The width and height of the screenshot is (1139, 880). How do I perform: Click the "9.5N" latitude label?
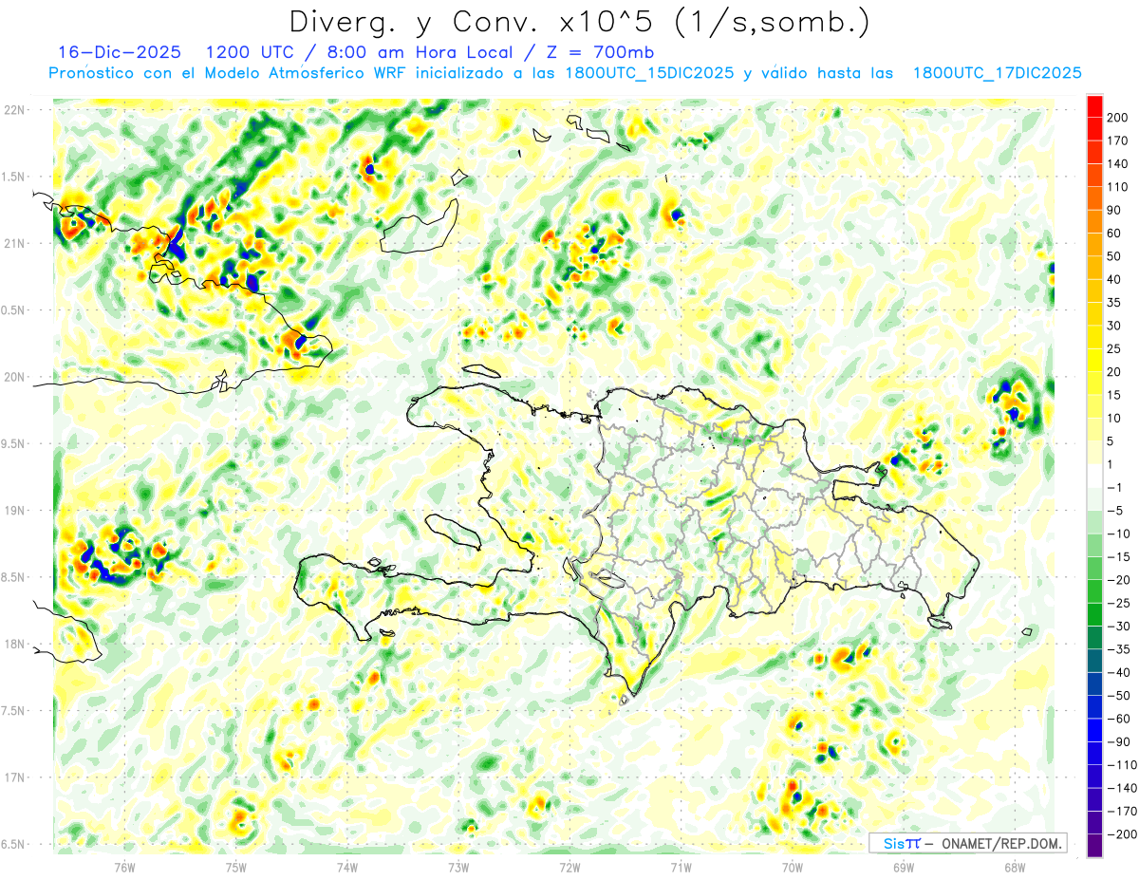point(14,444)
